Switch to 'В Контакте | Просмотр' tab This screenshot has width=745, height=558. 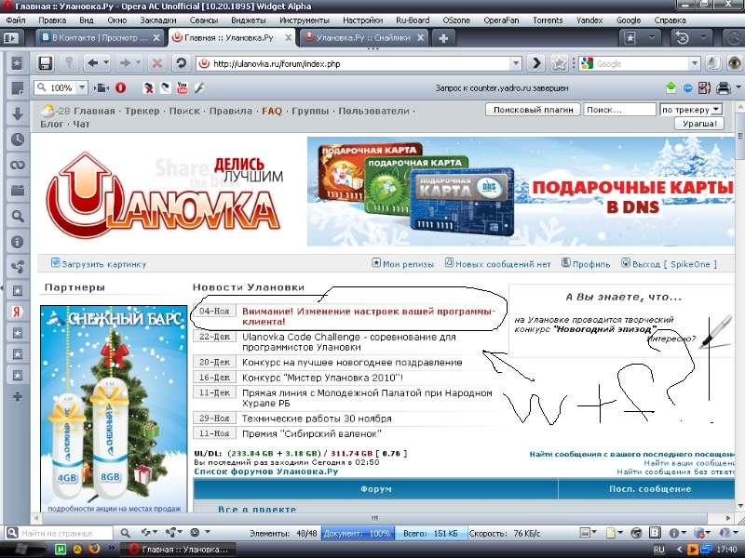[101, 38]
